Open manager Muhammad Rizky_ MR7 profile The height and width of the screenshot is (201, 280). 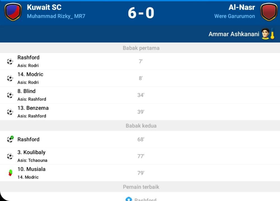(x=56, y=16)
